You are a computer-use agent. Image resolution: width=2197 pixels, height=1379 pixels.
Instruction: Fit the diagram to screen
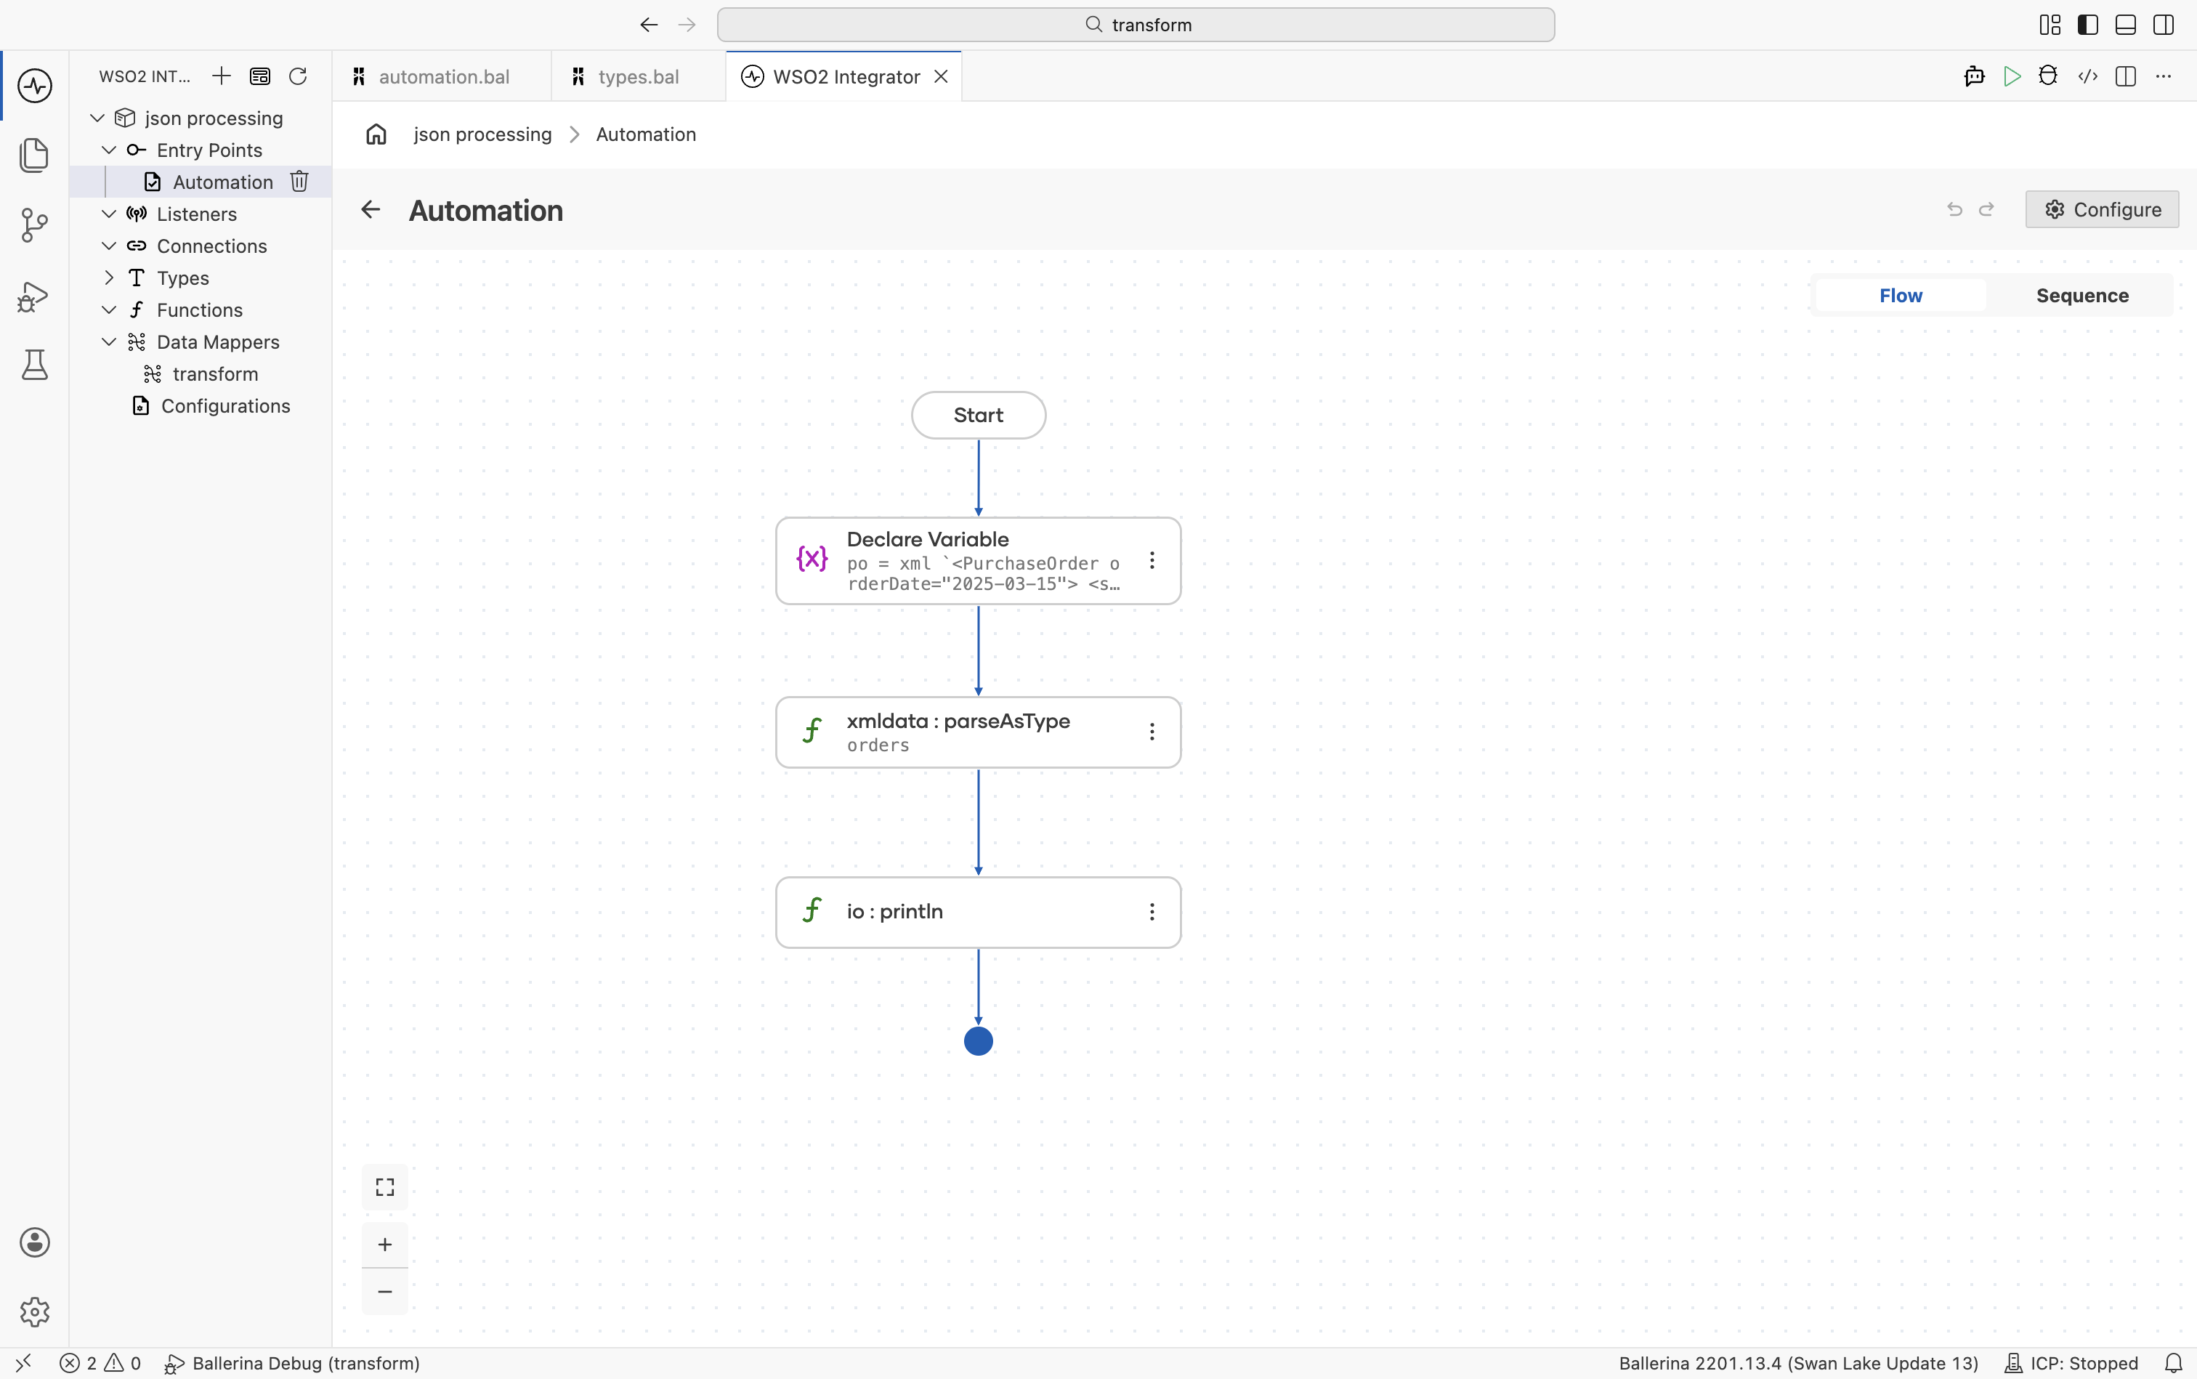point(385,1186)
